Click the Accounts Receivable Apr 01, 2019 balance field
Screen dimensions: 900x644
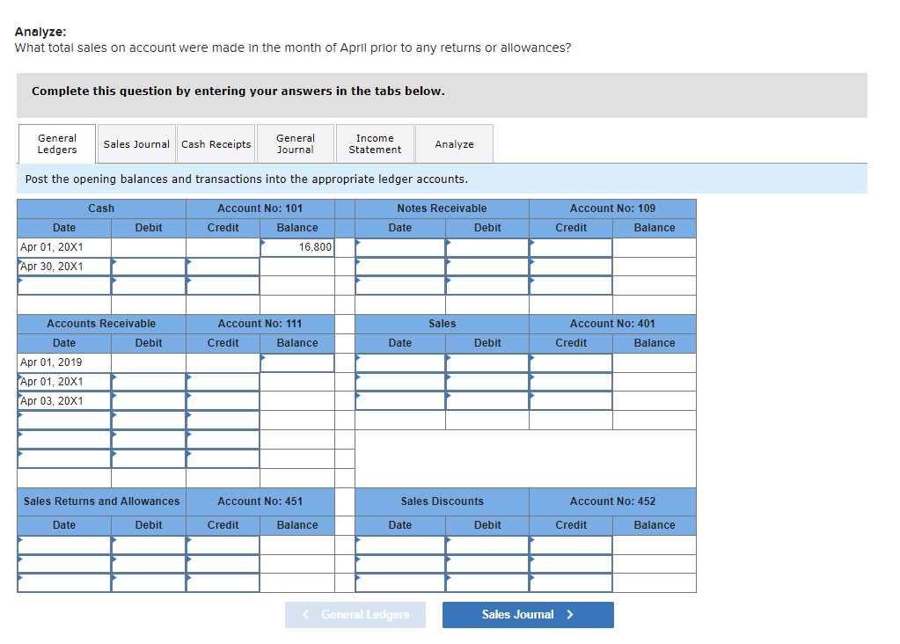click(297, 362)
